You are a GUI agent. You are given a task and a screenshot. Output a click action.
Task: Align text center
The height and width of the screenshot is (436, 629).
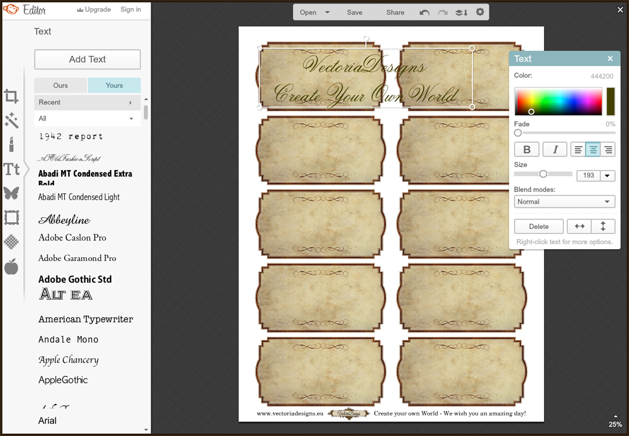coord(593,150)
